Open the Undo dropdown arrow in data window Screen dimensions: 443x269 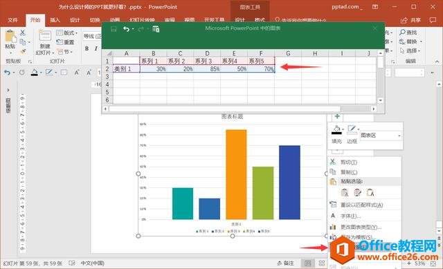tap(133, 29)
